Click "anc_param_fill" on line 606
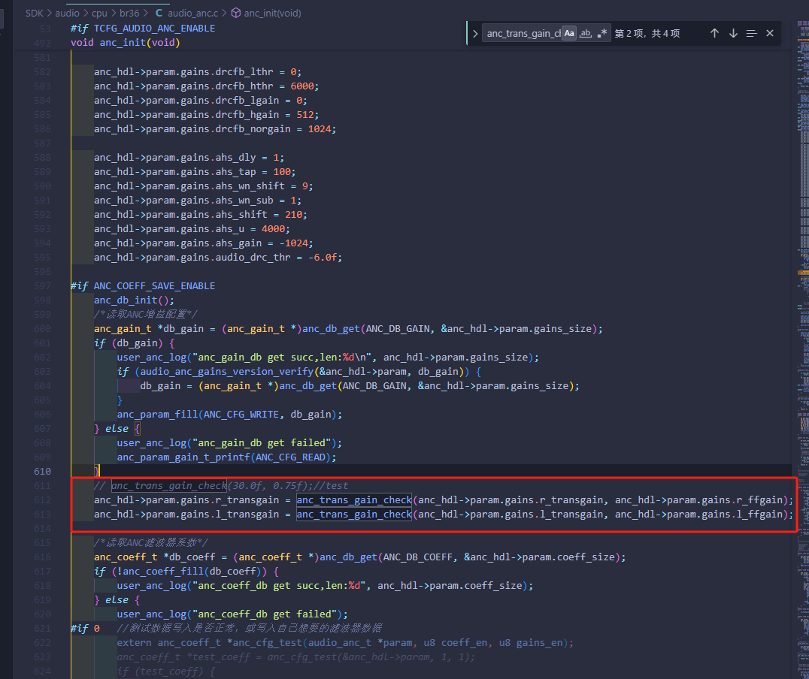The height and width of the screenshot is (679, 809). (x=157, y=414)
